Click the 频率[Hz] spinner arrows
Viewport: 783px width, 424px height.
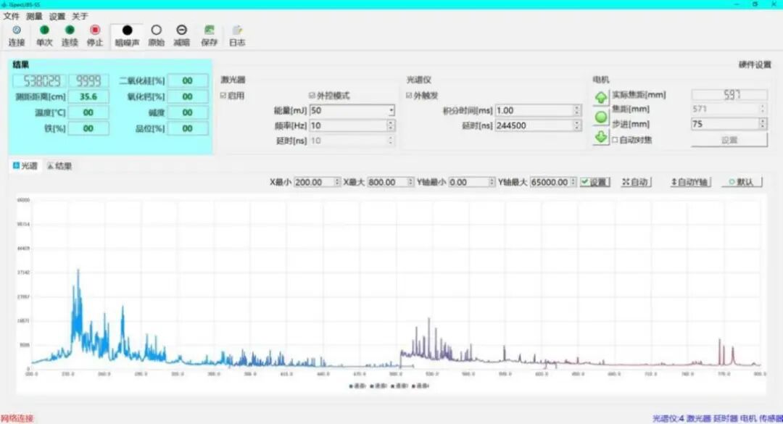pos(391,125)
